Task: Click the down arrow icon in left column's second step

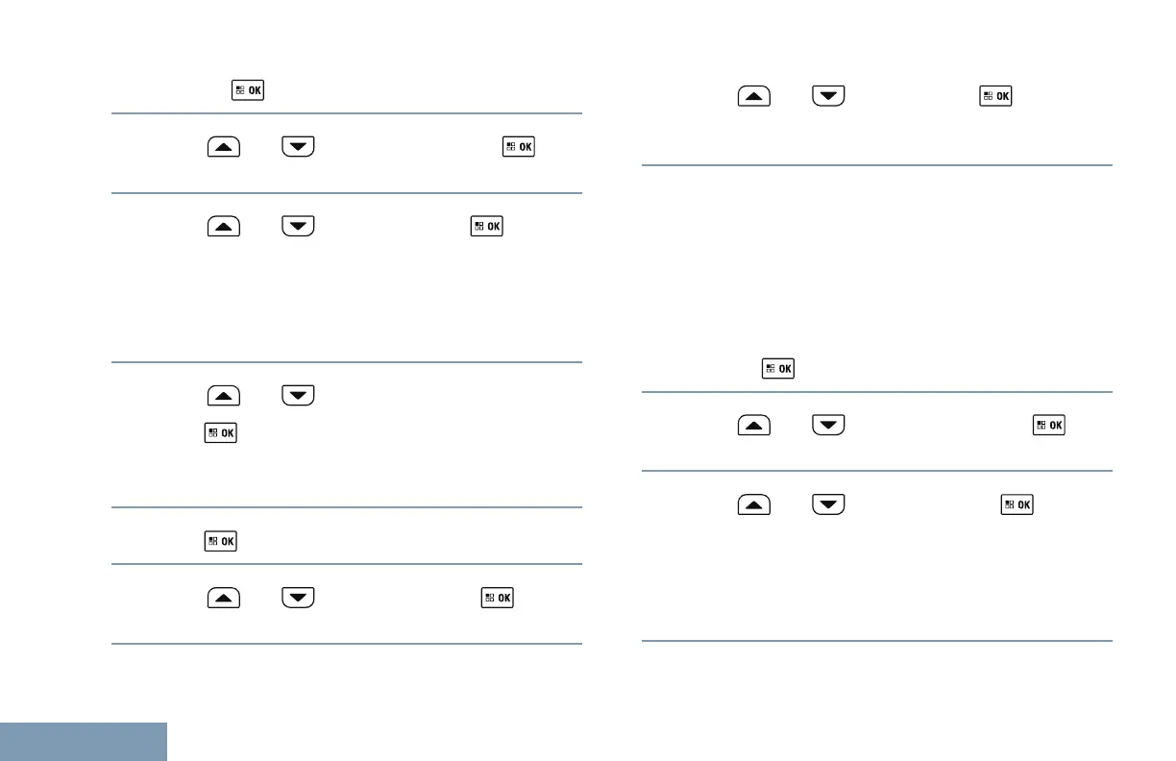Action: click(298, 148)
